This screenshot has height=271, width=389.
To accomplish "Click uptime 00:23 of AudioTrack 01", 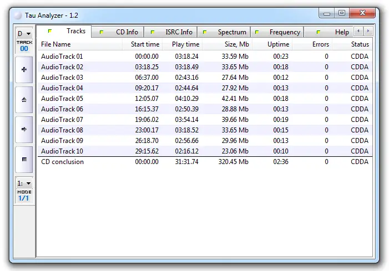I will pyautogui.click(x=281, y=57).
